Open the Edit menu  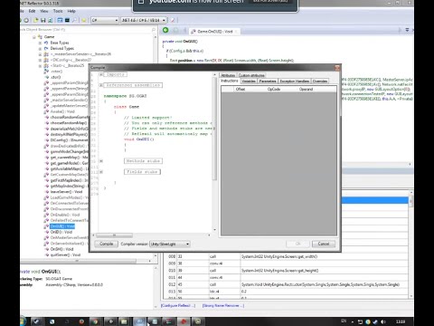[x=32, y=11]
